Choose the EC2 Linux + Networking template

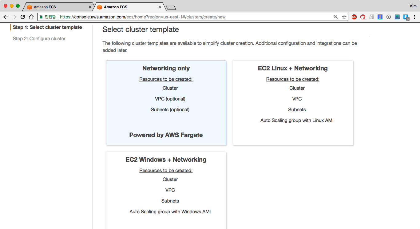click(x=293, y=103)
